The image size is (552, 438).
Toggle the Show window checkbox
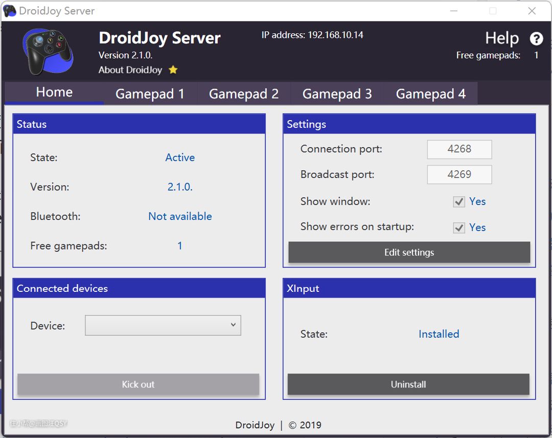coord(459,202)
